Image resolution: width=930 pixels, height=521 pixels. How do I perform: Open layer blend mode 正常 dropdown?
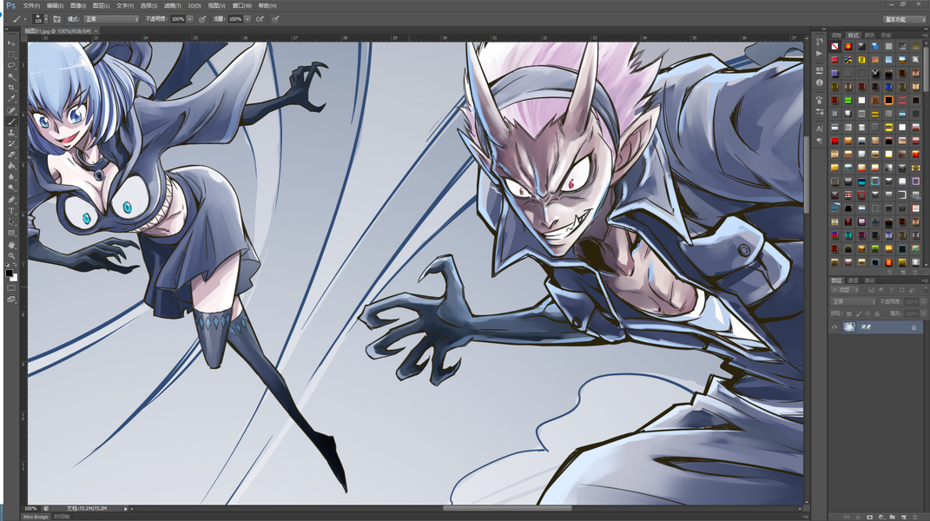[853, 301]
